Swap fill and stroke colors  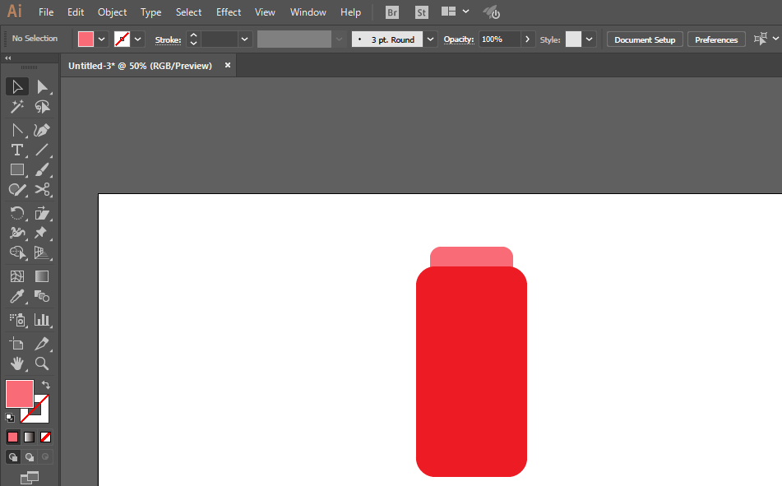pos(47,385)
